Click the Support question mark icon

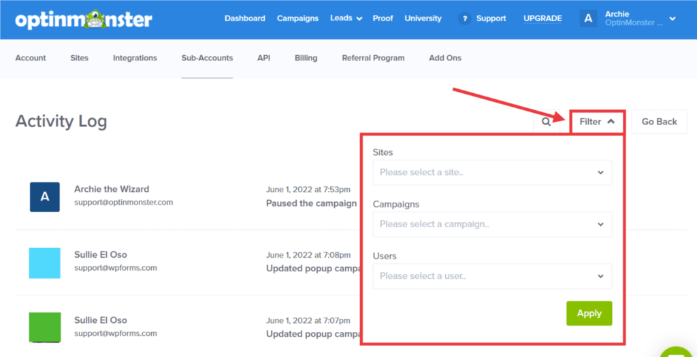tap(464, 18)
